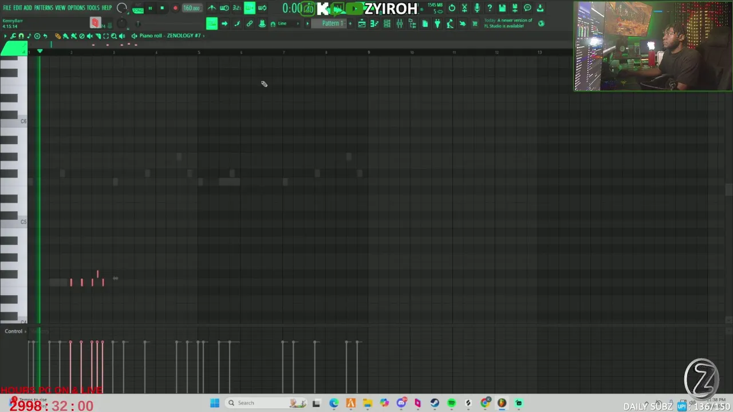Toggle the step editing mode button

(x=237, y=23)
